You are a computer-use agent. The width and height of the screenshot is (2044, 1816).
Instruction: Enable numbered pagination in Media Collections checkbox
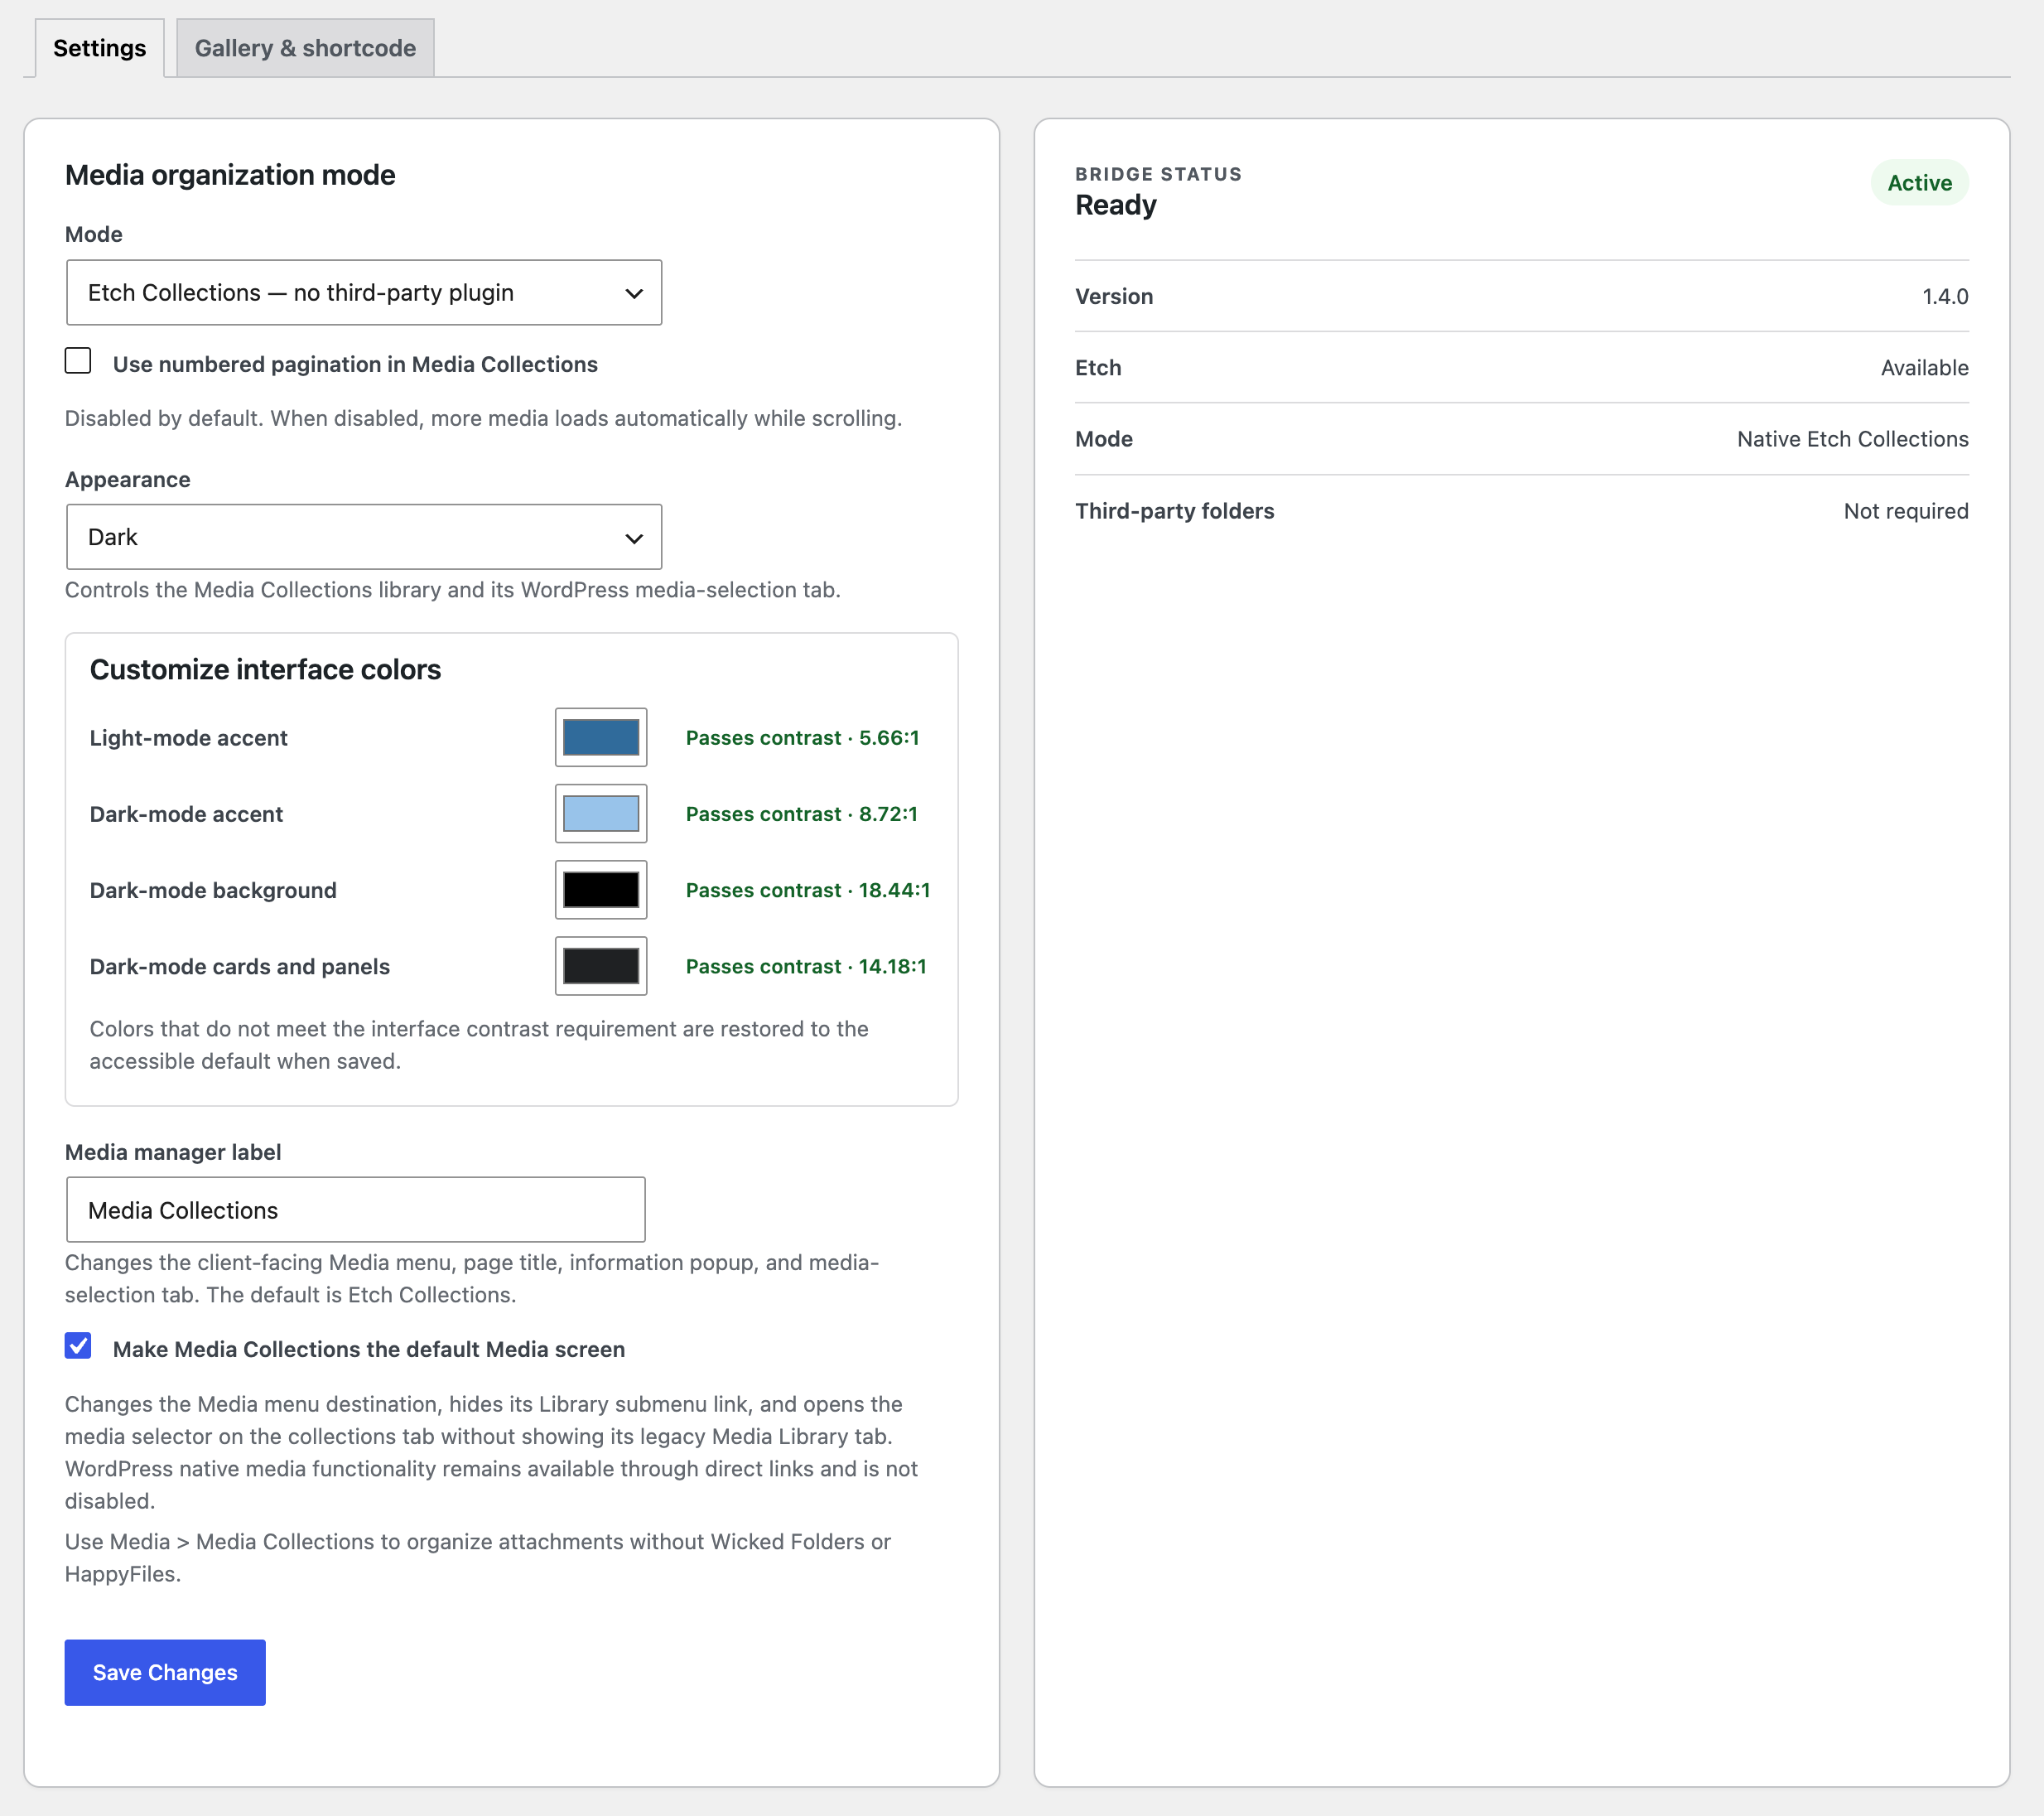pyautogui.click(x=78, y=361)
